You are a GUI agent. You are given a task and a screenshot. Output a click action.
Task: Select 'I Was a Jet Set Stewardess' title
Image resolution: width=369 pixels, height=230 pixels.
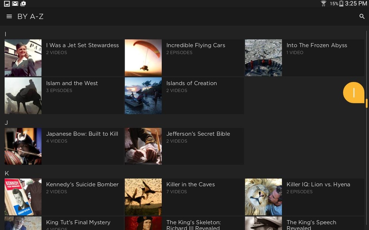tap(82, 45)
